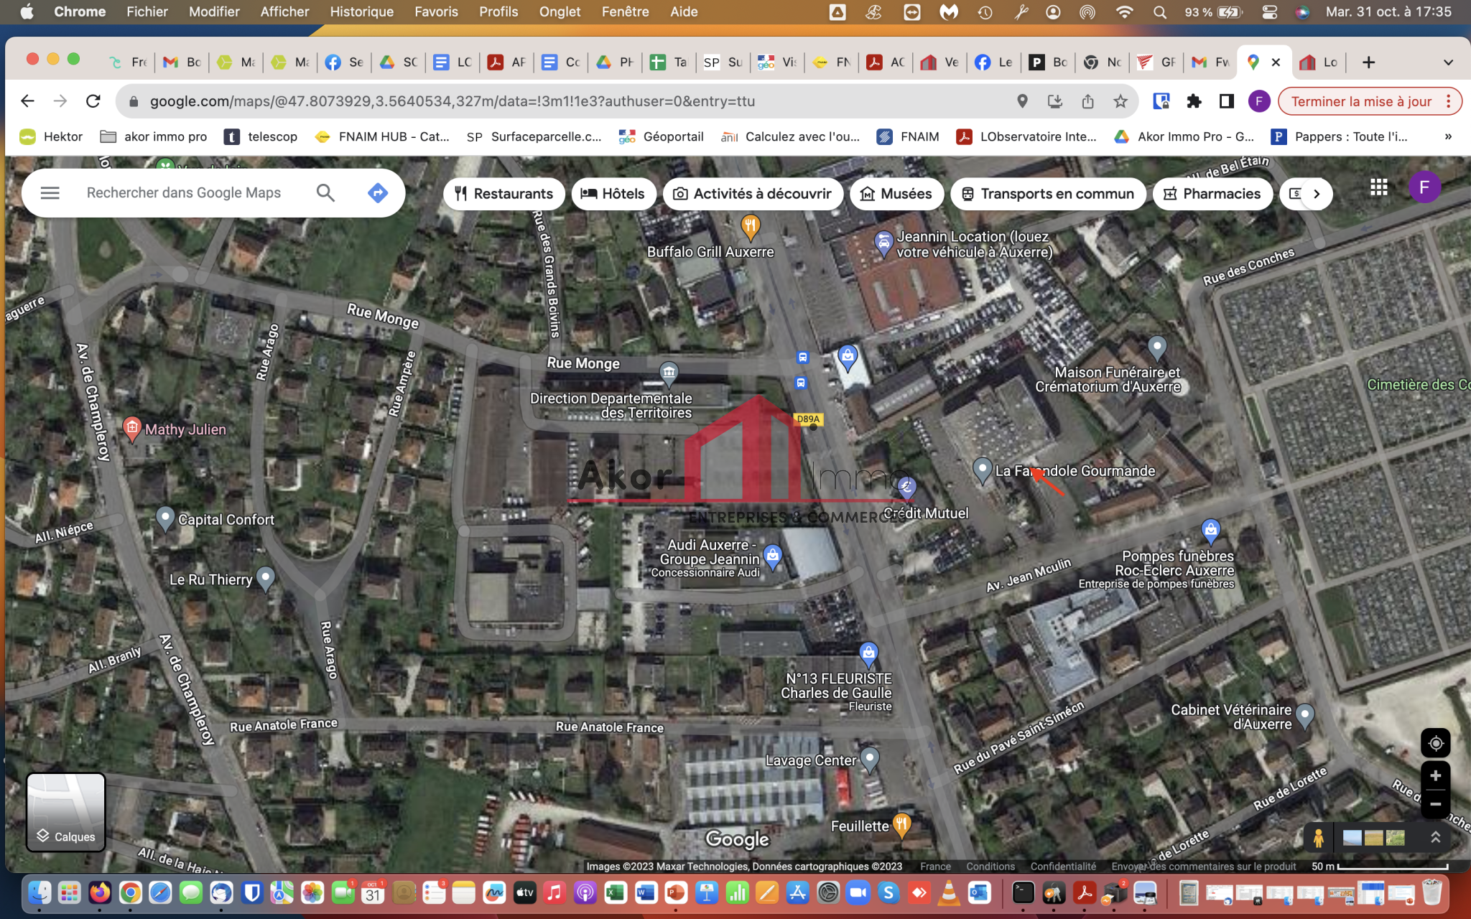1471x919 pixels.
Task: Select the Cabinet Vétérinaire d'Auxerre pin
Action: [x=1305, y=715]
